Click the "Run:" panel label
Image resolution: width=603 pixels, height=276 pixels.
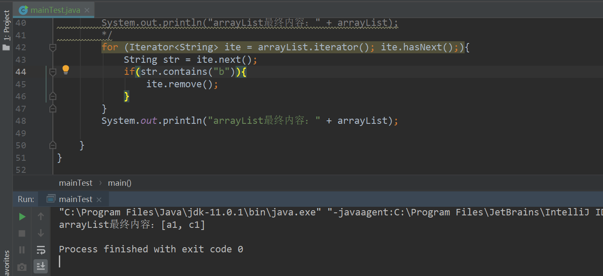[x=26, y=199]
